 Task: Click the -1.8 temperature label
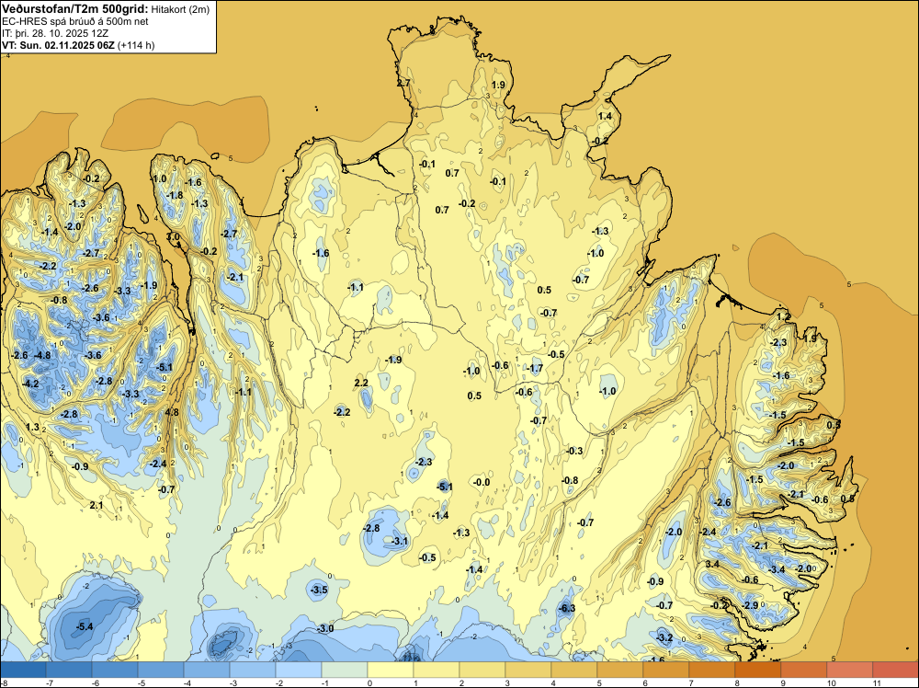(175, 195)
